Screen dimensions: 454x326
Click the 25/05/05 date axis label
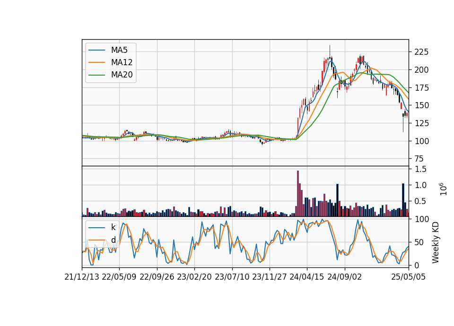409,277
